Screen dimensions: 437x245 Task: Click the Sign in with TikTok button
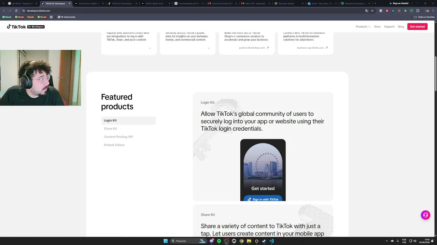[263, 199]
